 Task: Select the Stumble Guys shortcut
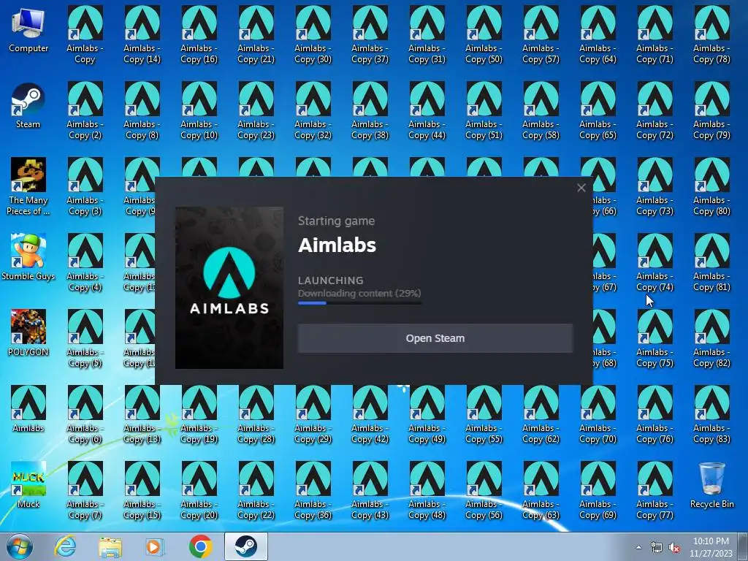point(28,258)
